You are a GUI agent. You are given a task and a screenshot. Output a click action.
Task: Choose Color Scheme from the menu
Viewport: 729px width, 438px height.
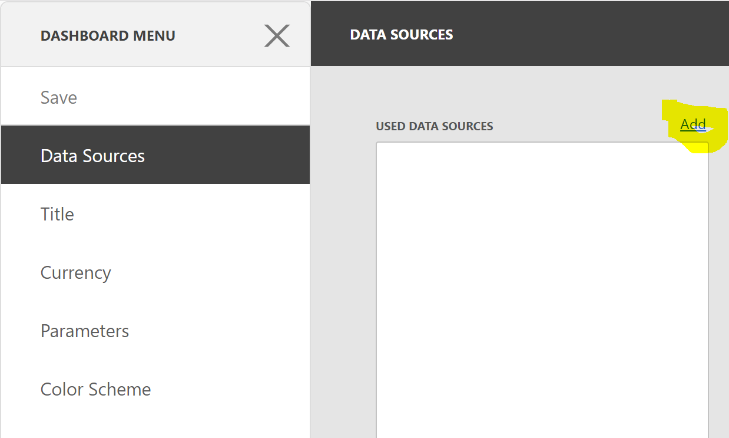click(96, 390)
